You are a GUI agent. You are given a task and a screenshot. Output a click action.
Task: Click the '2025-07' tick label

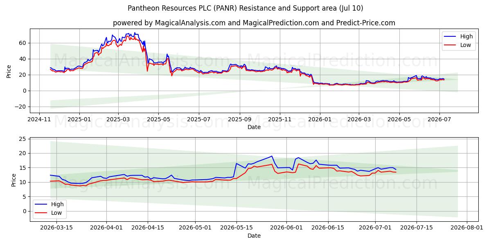(x=198, y=120)
